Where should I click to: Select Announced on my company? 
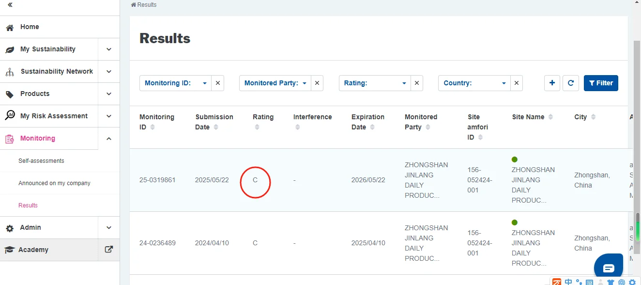(54, 183)
